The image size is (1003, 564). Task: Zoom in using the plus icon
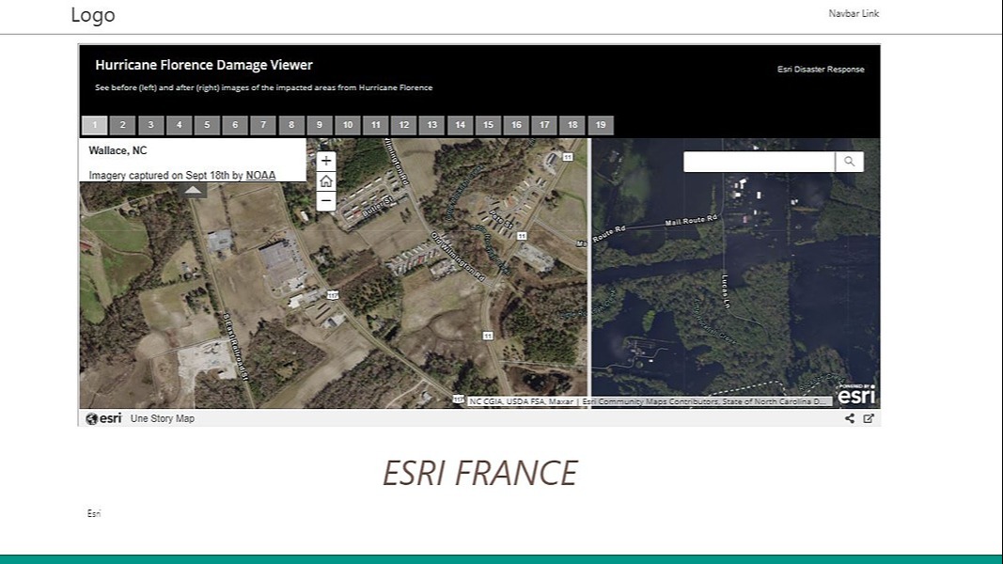tap(325, 160)
